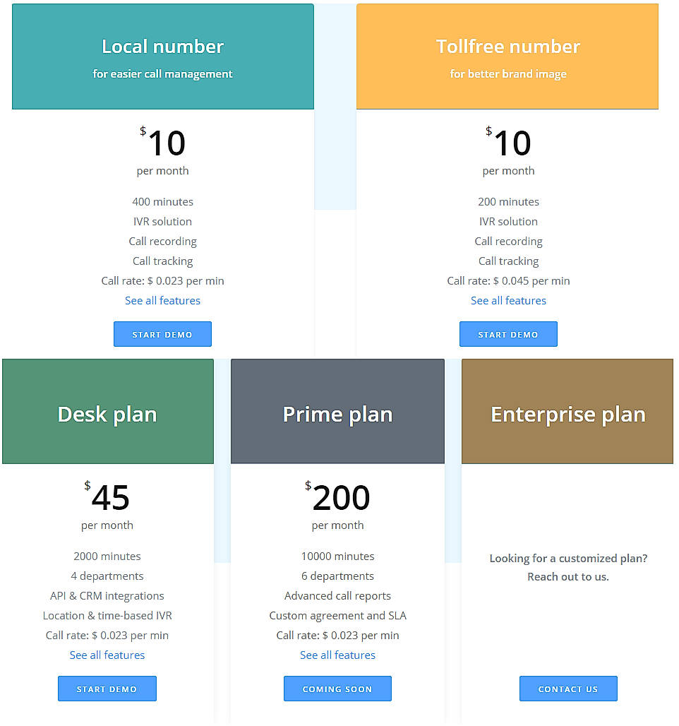Open See all features for the Tollfree number plan
This screenshot has width=679, height=726.
pos(508,300)
